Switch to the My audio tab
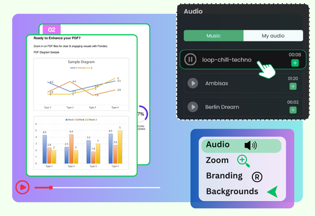The image size is (315, 216). point(273,36)
